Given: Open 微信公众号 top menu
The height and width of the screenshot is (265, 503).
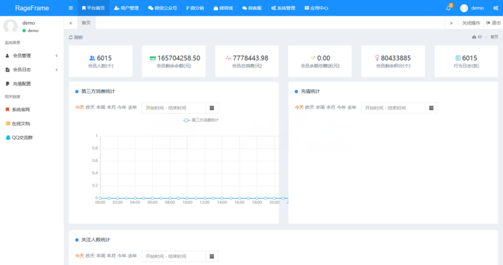Looking at the screenshot, I should tap(162, 8).
